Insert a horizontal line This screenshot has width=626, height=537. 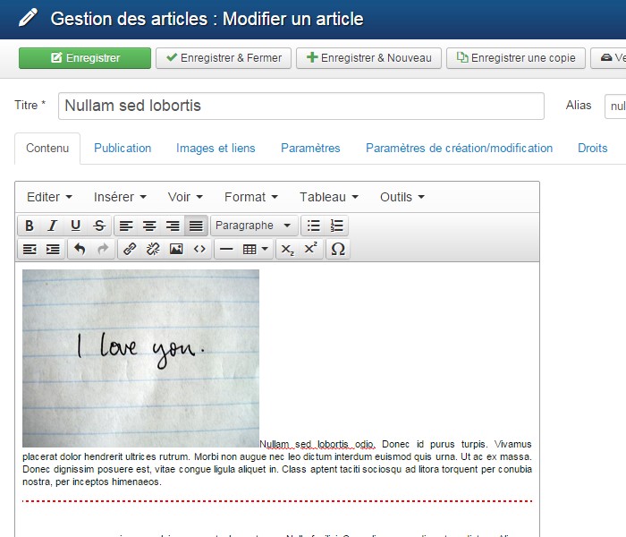tap(226, 250)
